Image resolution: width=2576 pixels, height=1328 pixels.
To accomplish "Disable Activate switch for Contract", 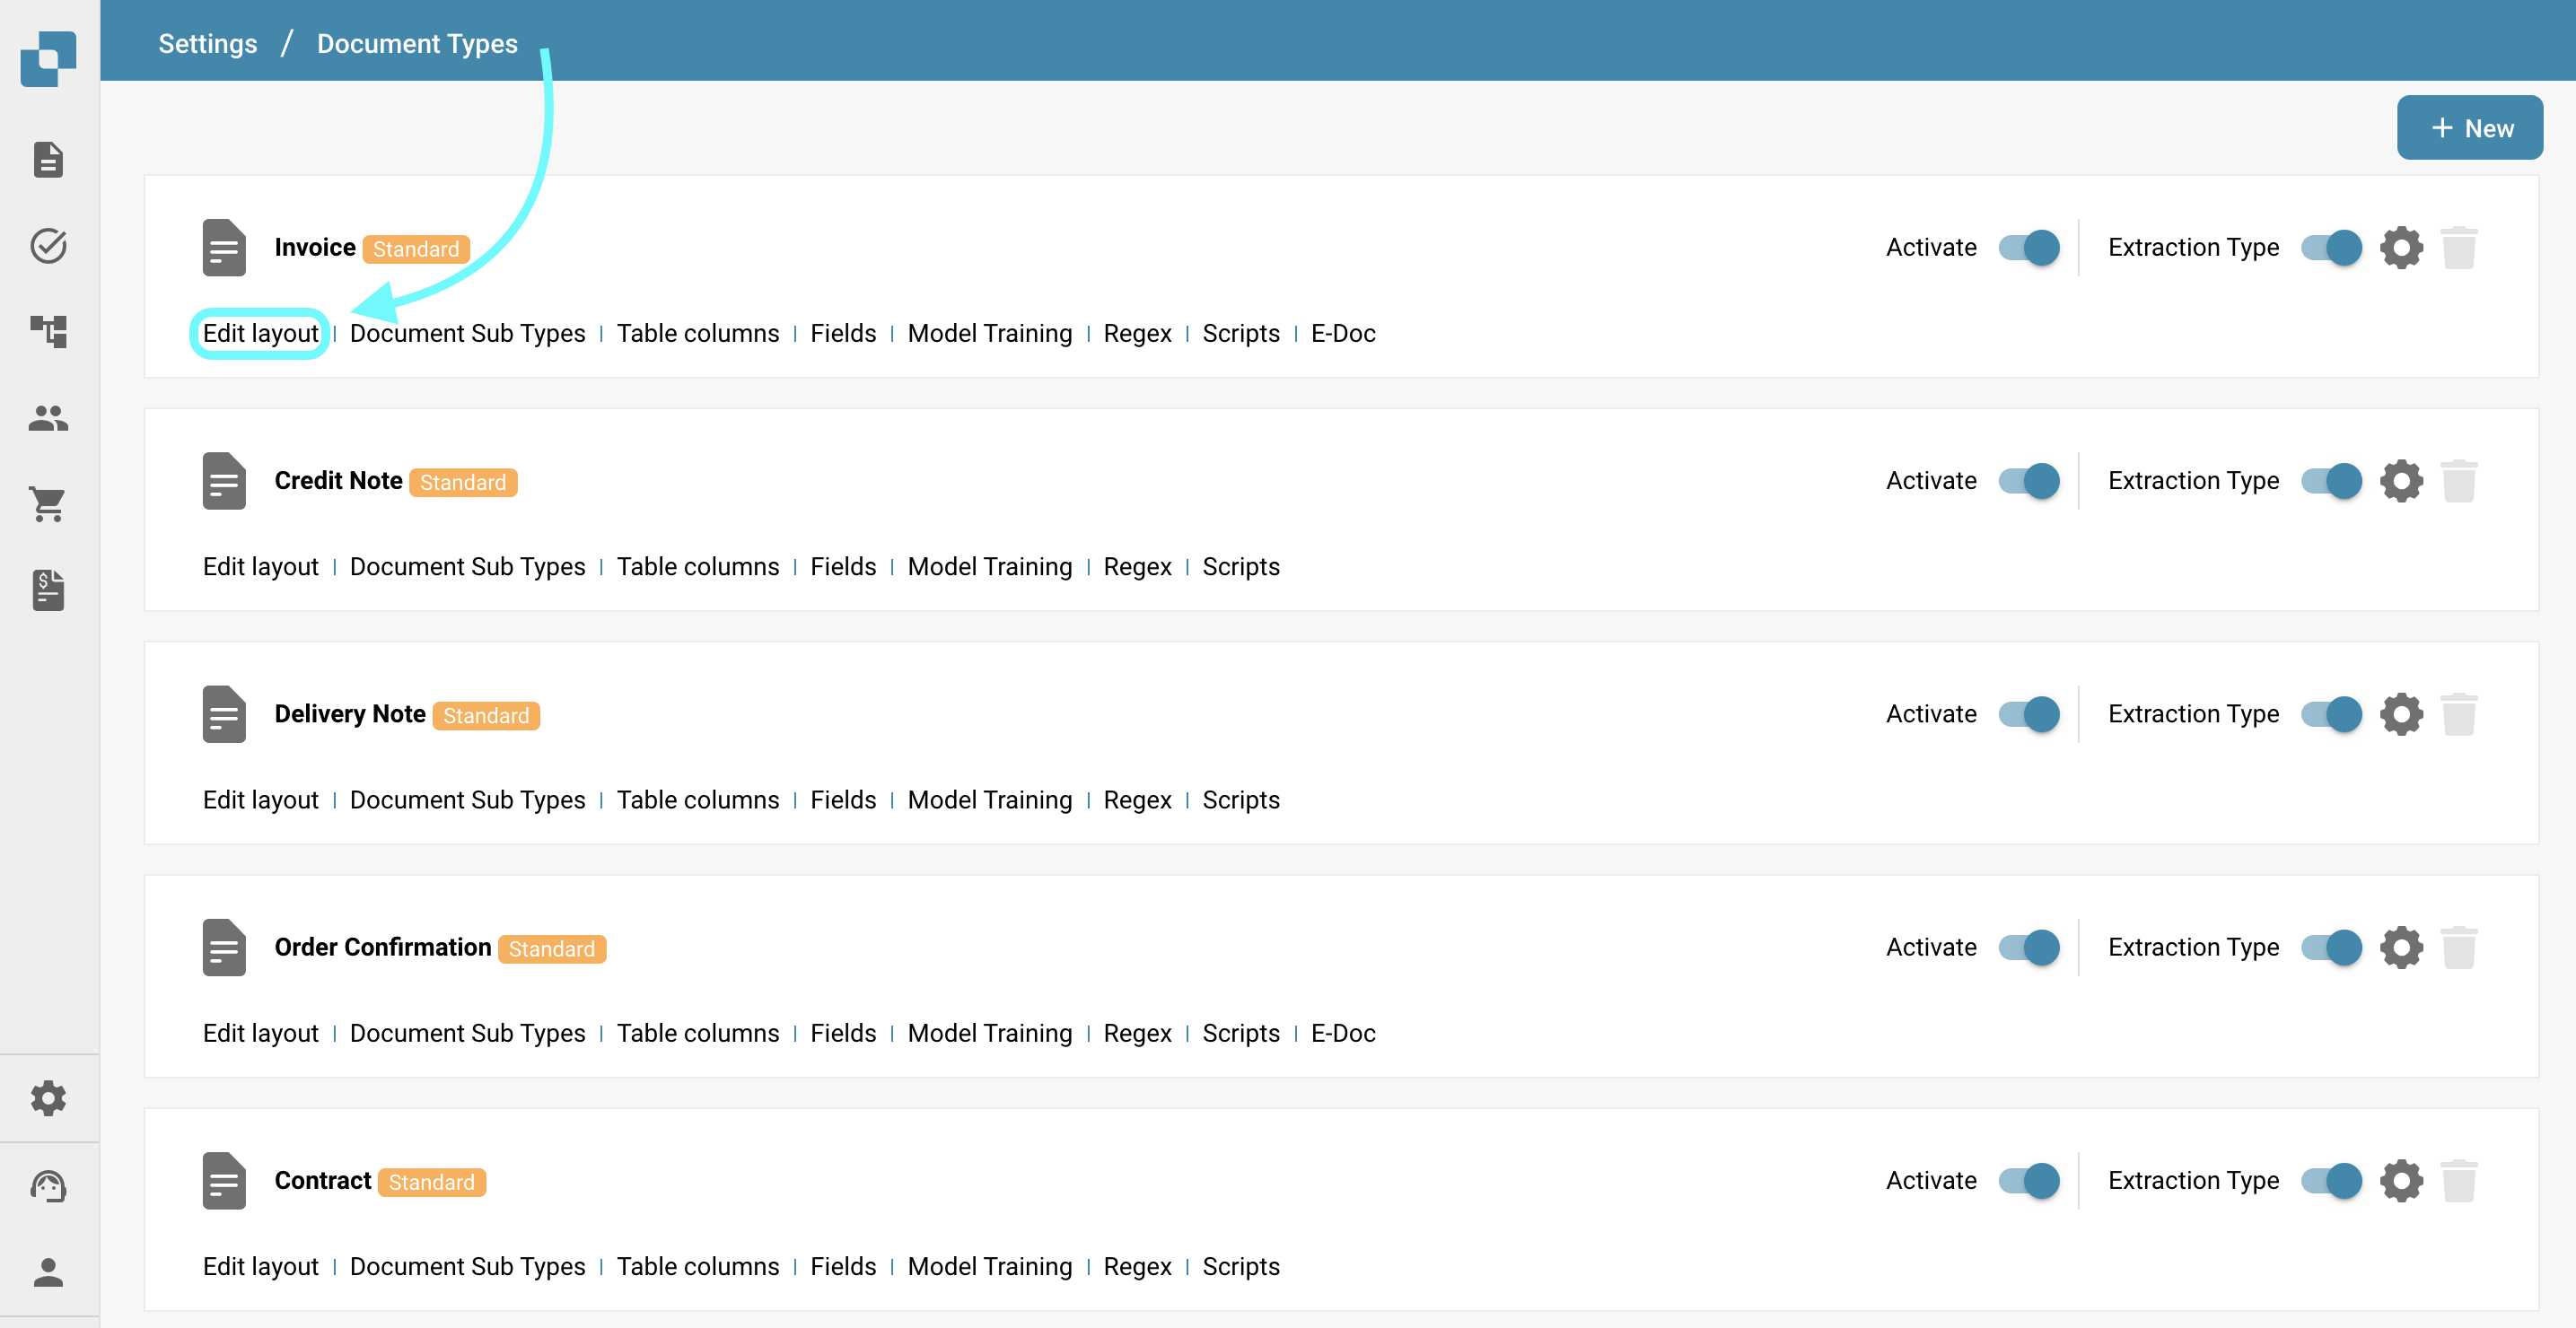I will tap(2028, 1180).
